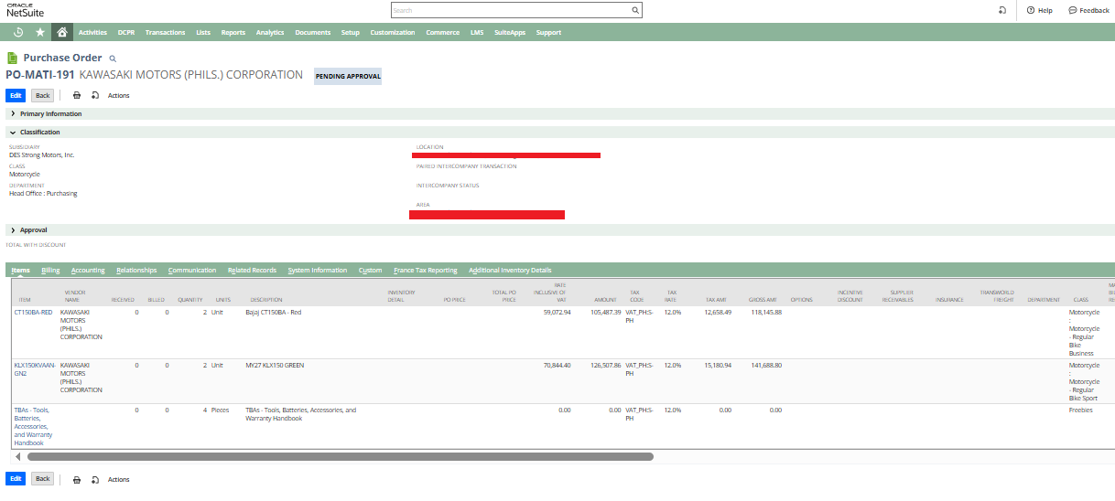Open the Motorcycle class link
This screenshot has width=1115, height=501.
[25, 174]
